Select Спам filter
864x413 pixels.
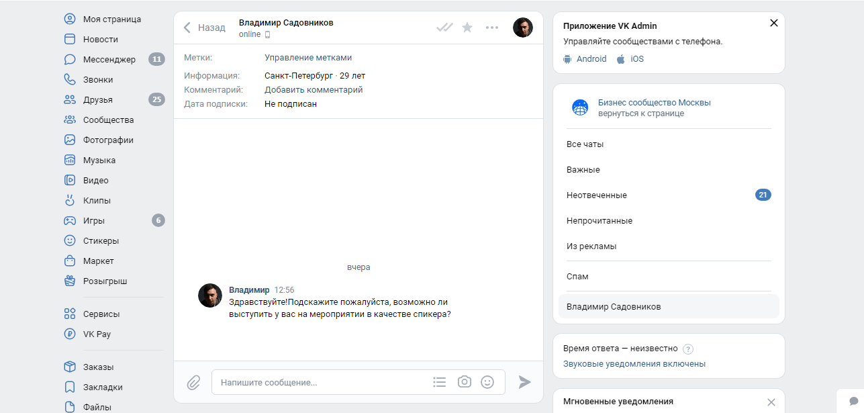[x=669, y=277]
